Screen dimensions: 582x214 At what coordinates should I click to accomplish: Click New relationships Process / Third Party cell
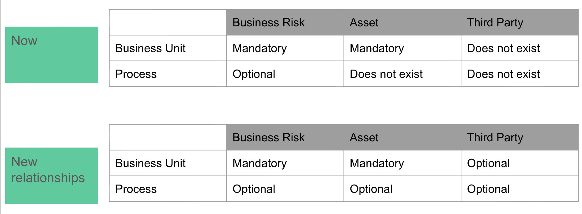coord(520,189)
